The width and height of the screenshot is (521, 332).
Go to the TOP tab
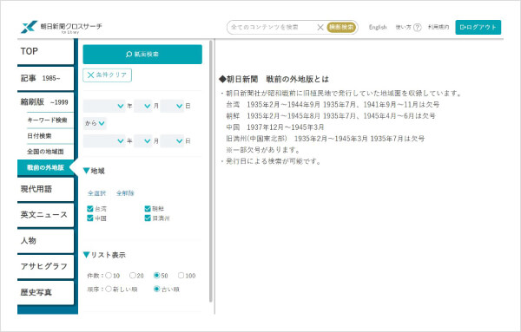coord(45,51)
